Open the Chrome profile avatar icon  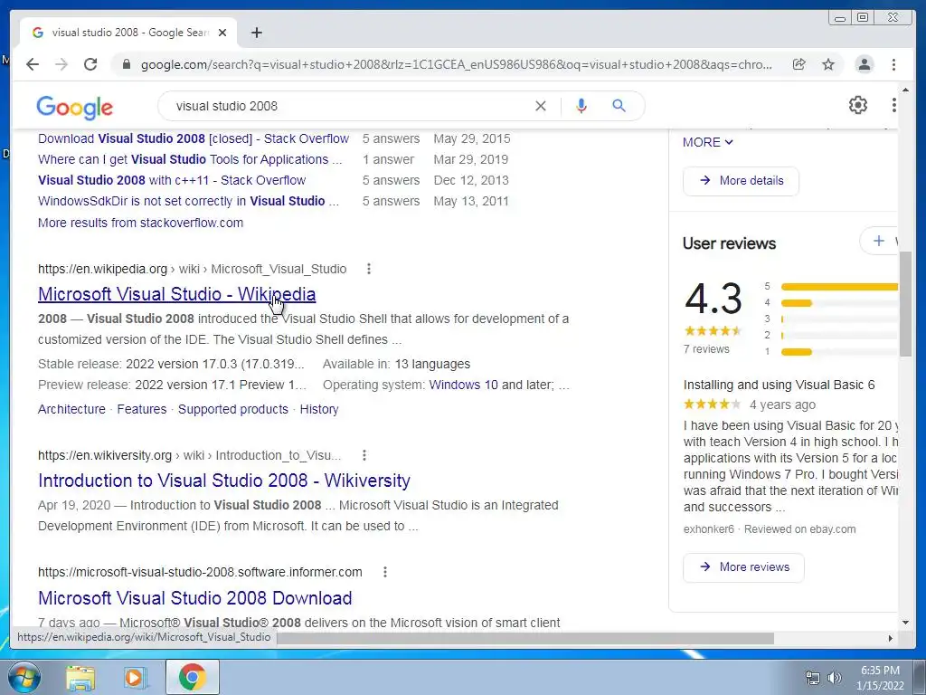864,64
